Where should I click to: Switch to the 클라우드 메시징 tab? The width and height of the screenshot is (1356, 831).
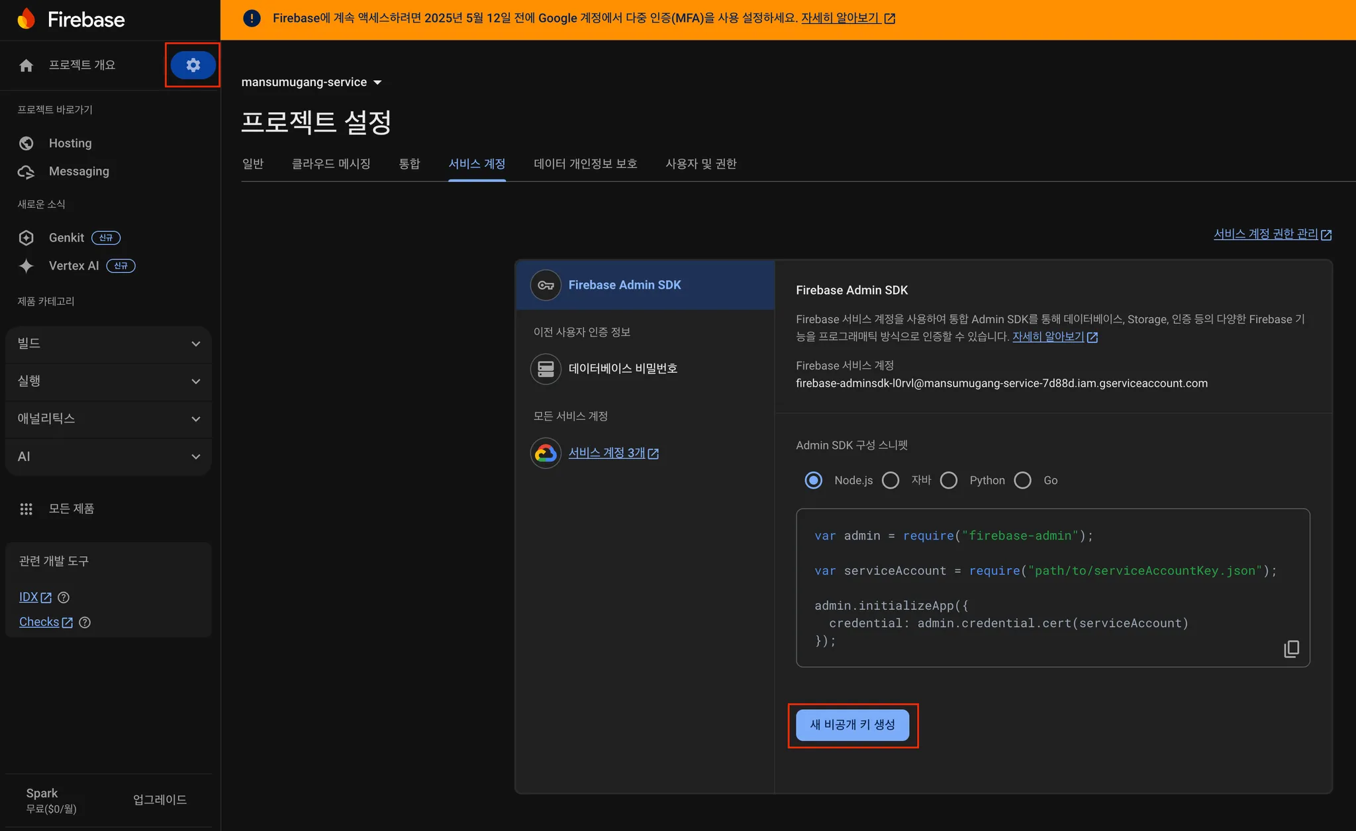[x=331, y=164]
